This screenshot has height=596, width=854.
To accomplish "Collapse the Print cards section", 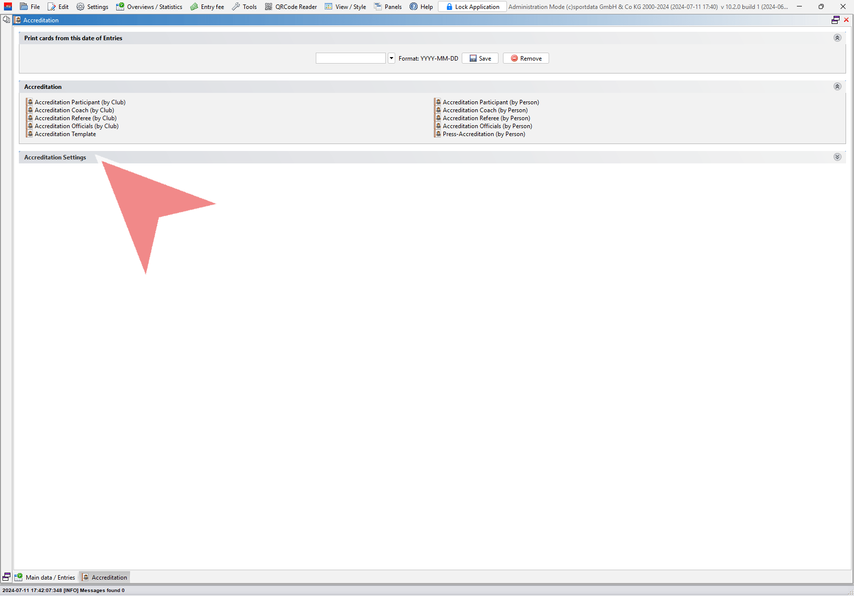I will click(837, 38).
